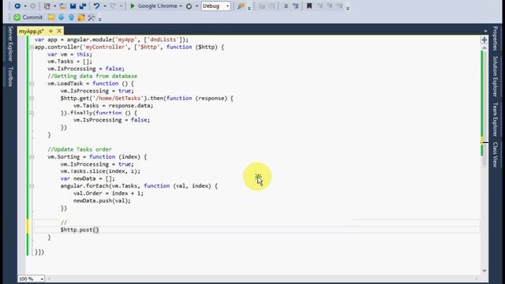The height and width of the screenshot is (284, 505).
Task: Open the Team Explorer side tab
Action: pyautogui.click(x=495, y=119)
